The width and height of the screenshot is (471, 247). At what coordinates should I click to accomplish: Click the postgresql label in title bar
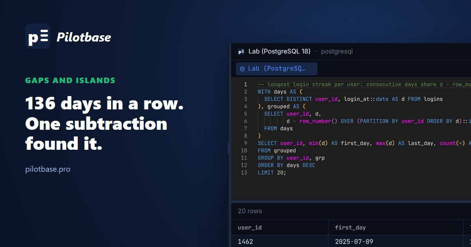tap(337, 51)
